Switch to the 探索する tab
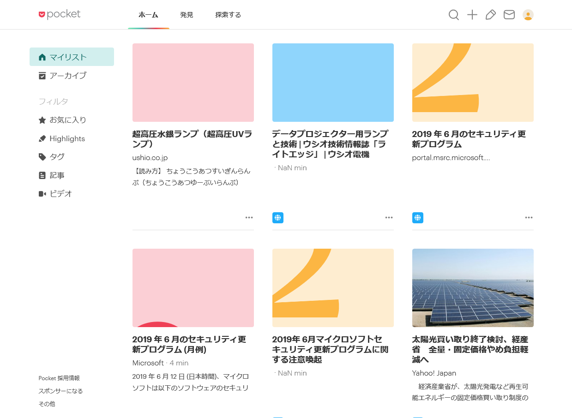This screenshot has height=418, width=572. click(x=228, y=15)
